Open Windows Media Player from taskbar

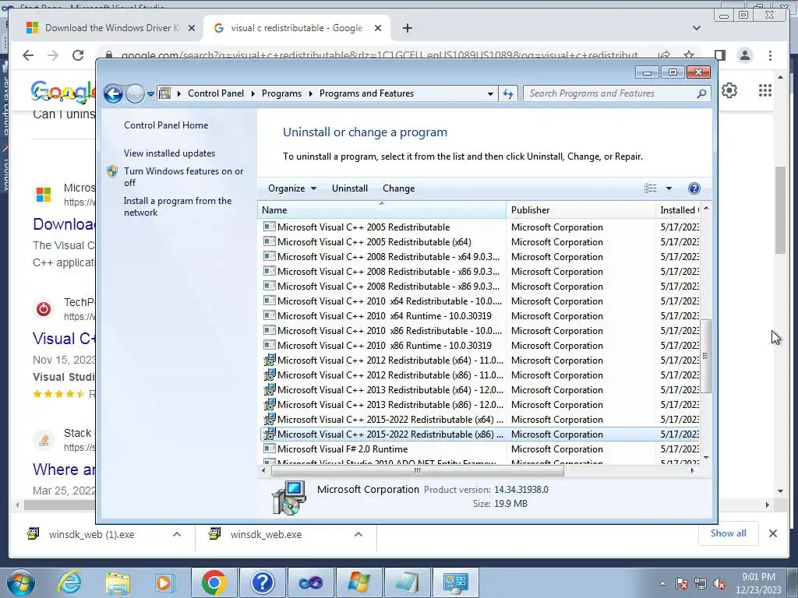[165, 582]
